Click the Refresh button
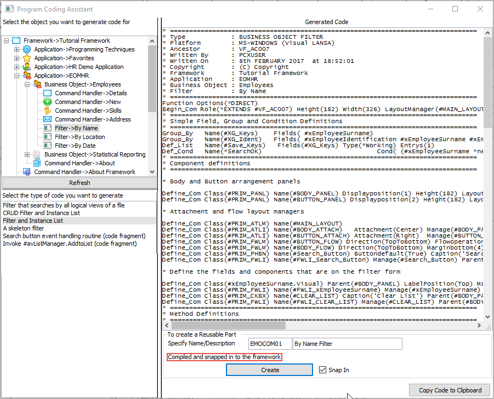 [x=80, y=183]
